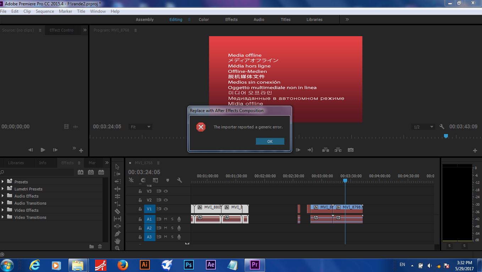Expand the Video Effects folder
The width and height of the screenshot is (482, 272).
pos(3,210)
